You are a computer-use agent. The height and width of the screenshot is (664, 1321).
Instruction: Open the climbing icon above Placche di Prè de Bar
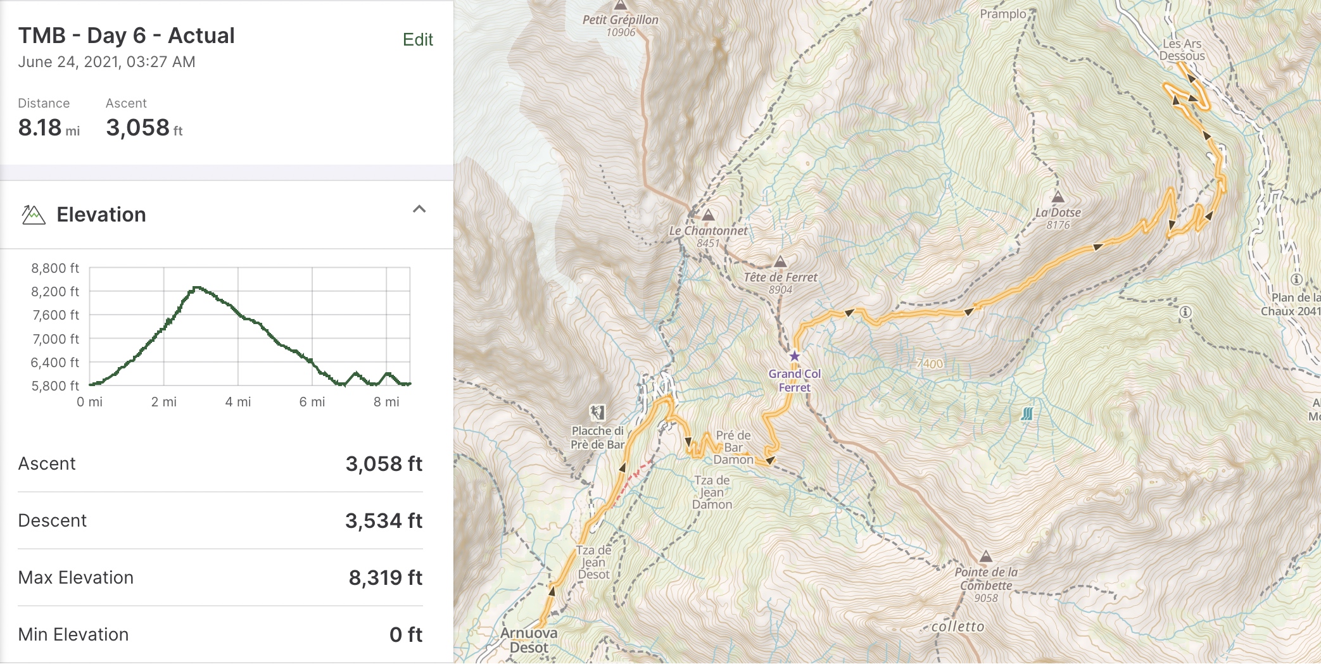pyautogui.click(x=597, y=413)
